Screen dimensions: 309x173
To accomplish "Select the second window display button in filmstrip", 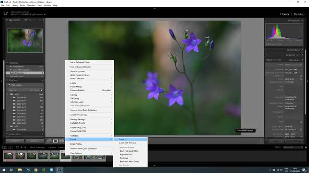I will click(x=11, y=147).
